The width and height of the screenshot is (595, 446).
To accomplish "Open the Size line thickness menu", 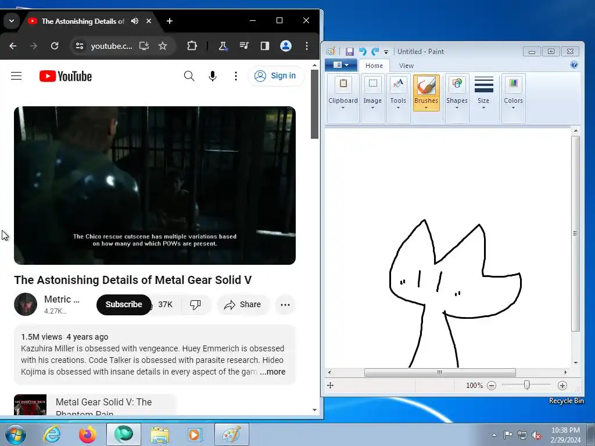I will 483,93.
